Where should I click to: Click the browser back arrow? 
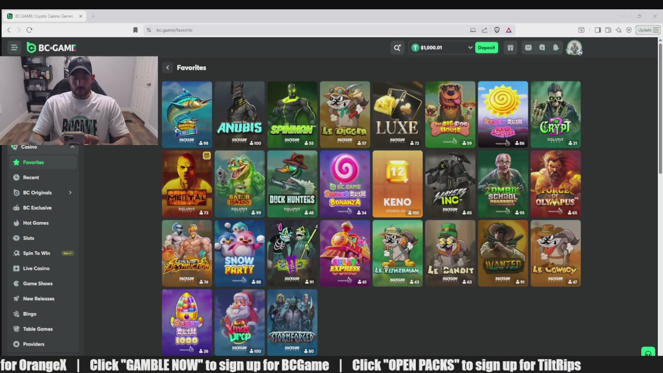(x=9, y=30)
